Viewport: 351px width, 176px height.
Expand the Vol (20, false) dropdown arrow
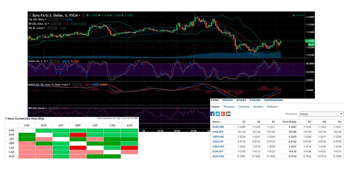pos(46,20)
